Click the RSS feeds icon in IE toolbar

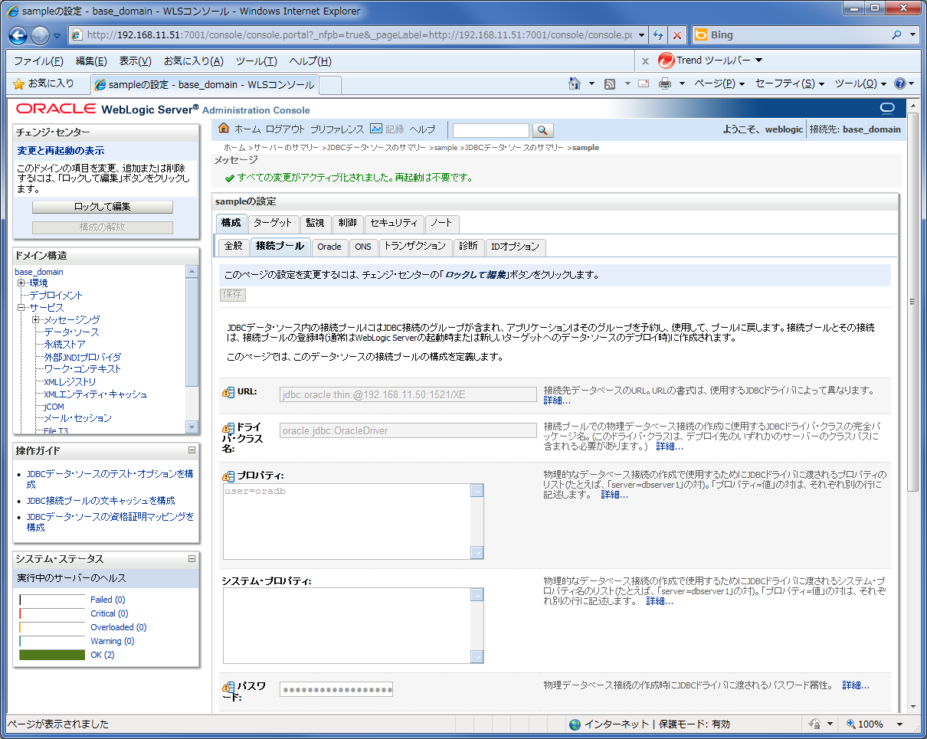tap(611, 83)
